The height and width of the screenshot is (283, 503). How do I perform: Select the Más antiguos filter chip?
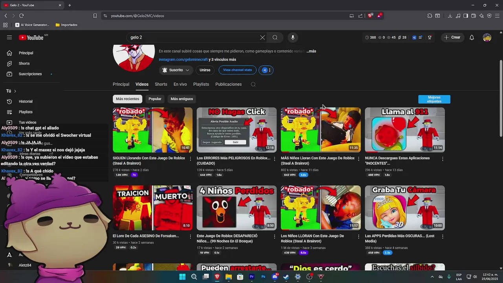pos(182,99)
